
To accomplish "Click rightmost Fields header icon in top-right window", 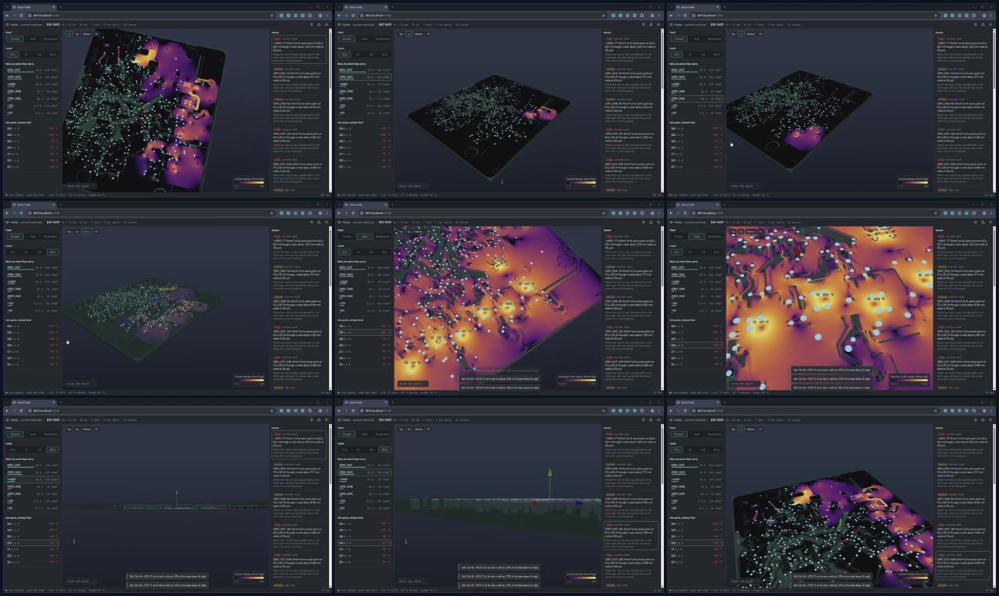I will coord(991,25).
